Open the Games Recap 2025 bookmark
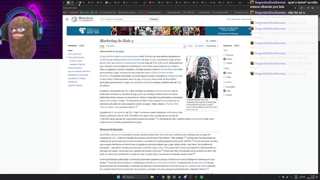This screenshot has width=320, height=180. [x=153, y=12]
